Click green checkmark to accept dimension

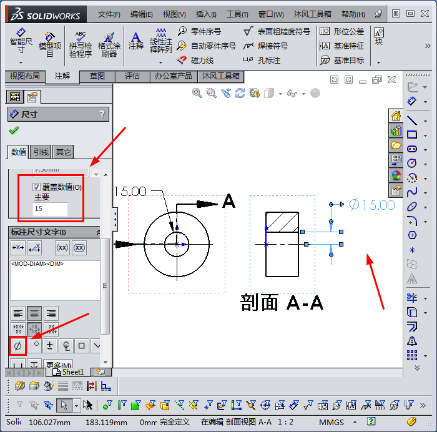tap(14, 130)
